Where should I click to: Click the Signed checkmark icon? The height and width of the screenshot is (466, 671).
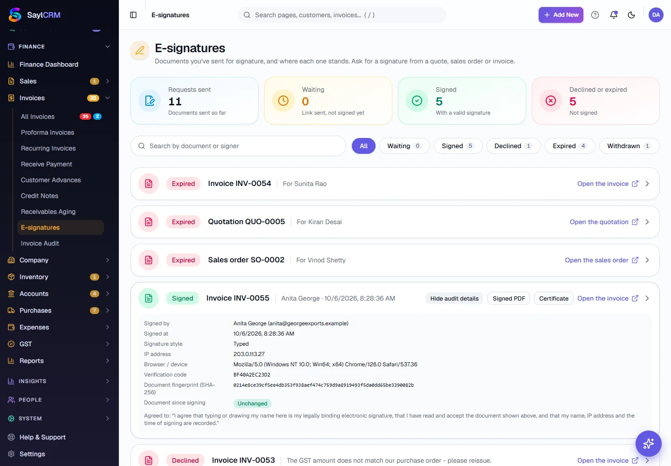417,101
